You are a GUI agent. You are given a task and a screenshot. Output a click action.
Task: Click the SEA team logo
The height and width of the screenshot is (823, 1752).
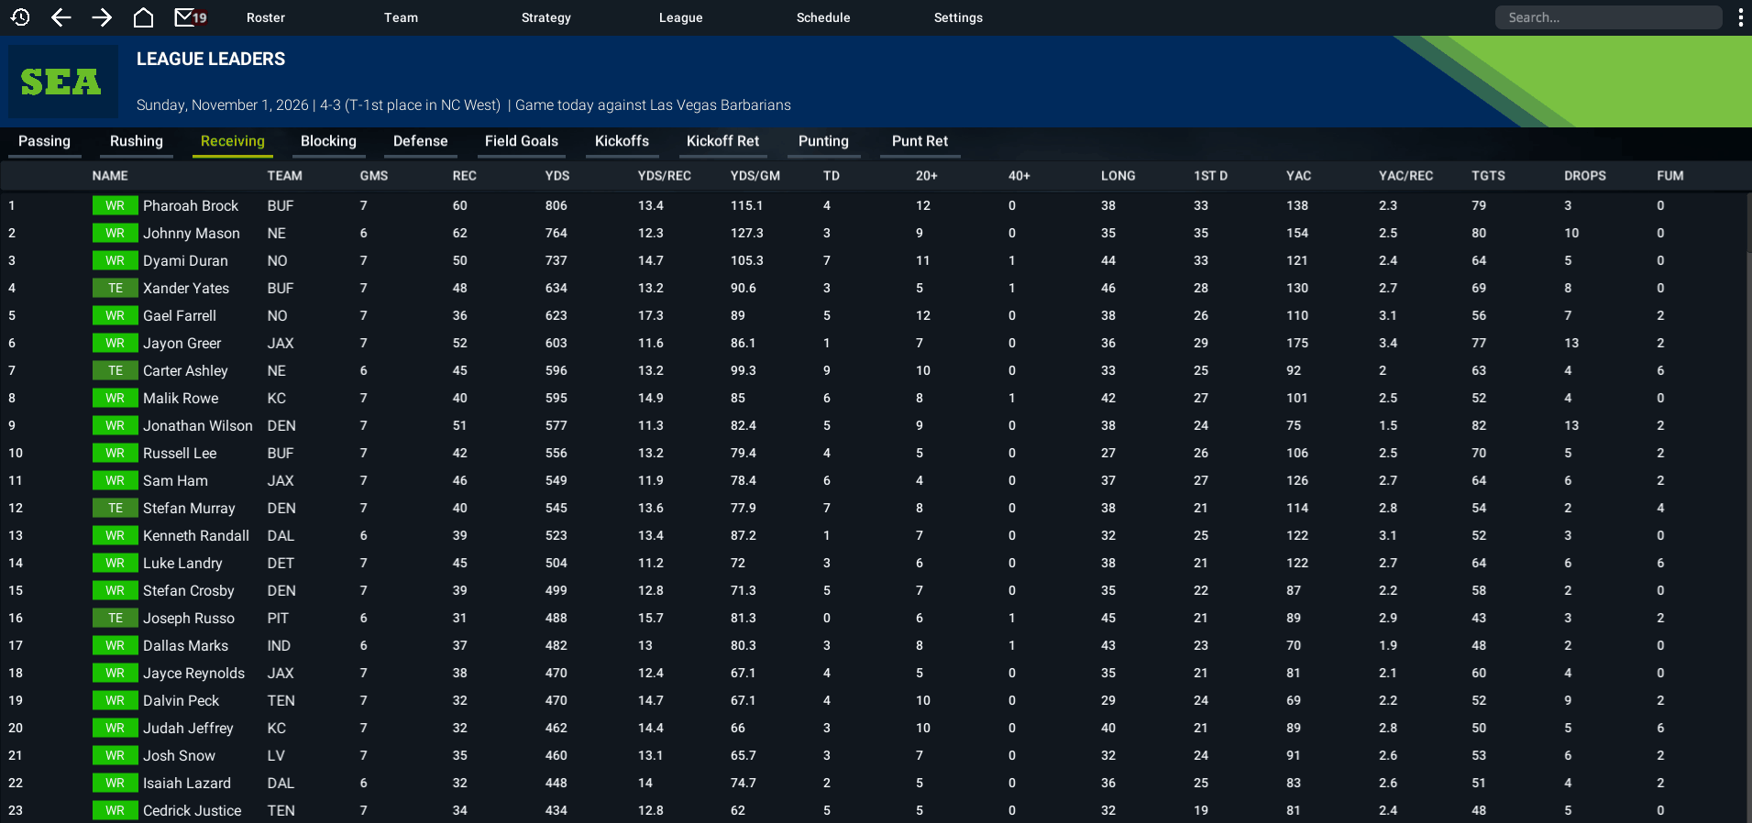63,82
